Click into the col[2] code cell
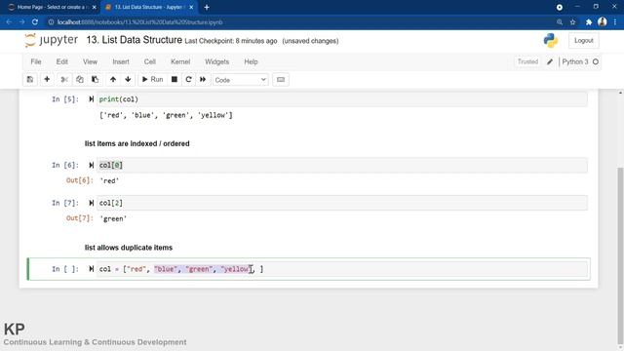 [x=342, y=203]
